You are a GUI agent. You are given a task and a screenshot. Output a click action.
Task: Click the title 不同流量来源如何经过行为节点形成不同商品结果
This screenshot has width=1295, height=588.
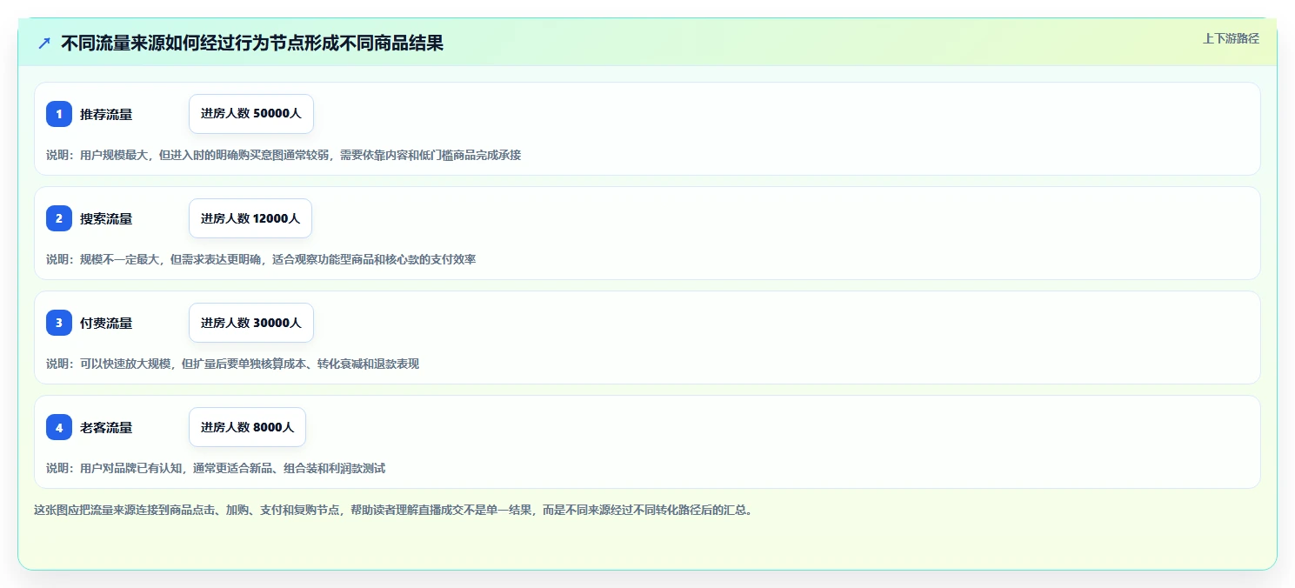252,43
